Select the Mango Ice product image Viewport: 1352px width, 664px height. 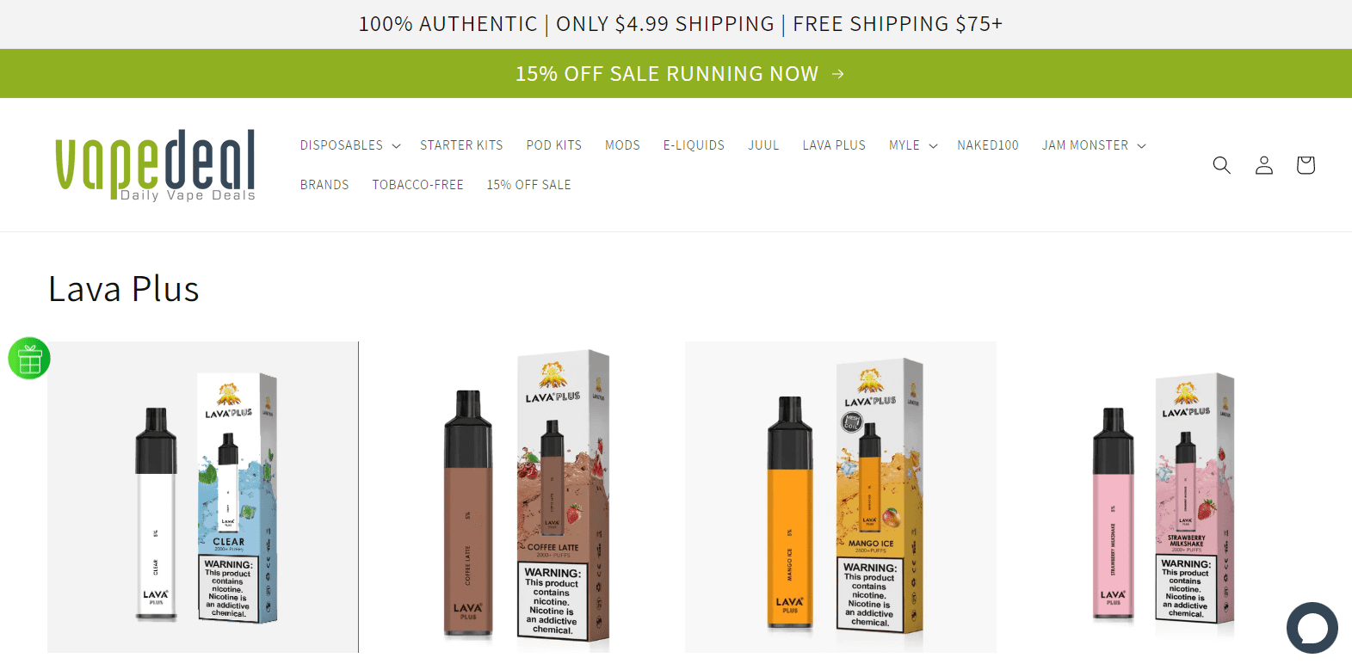click(x=841, y=497)
